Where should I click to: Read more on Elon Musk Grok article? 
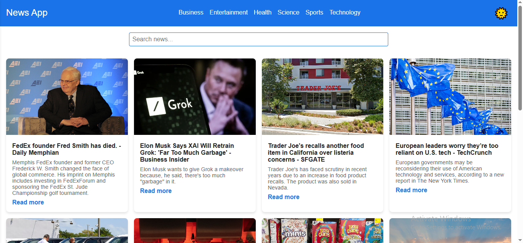pos(156,191)
